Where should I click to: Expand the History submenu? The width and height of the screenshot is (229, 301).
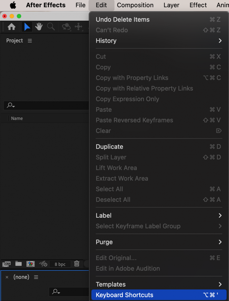click(x=159, y=41)
